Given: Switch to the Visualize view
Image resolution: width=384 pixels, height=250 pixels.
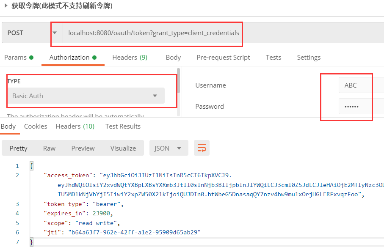Looking at the screenshot, I should [x=123, y=148].
